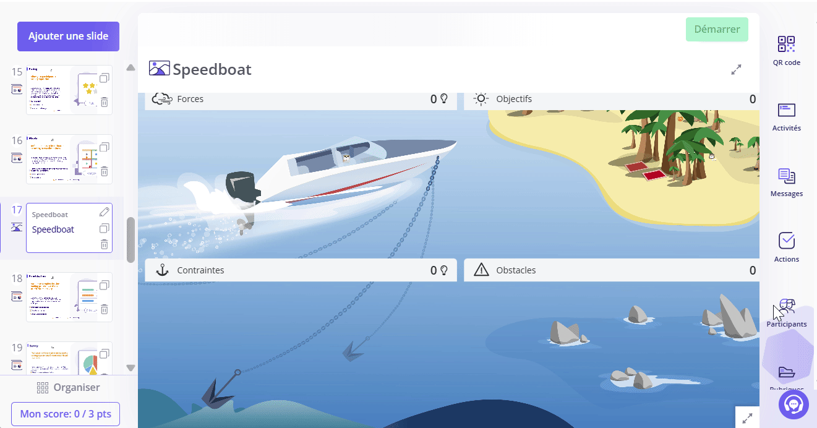Open the QR code panel
This screenshot has width=817, height=428.
786,44
